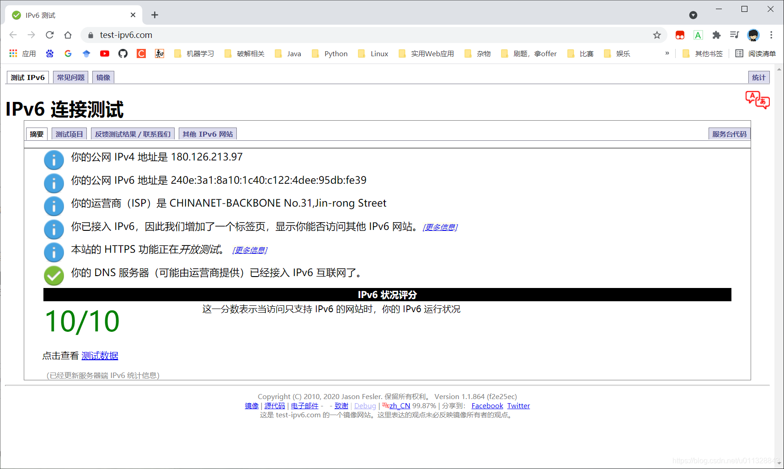
Task: Open the 常见问题 navigation item
Action: tap(70, 77)
